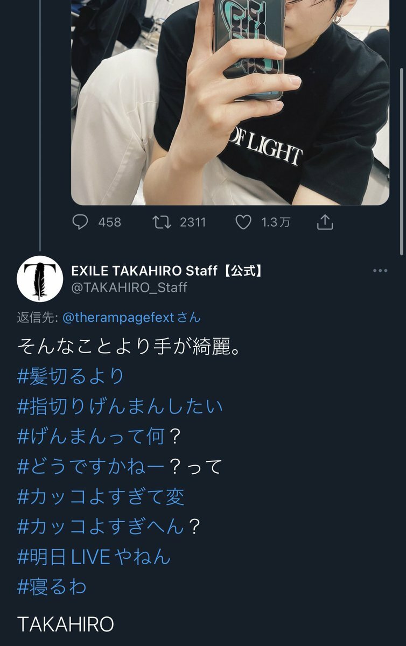Open hashtag #明日LIVEやねん

(x=94, y=557)
